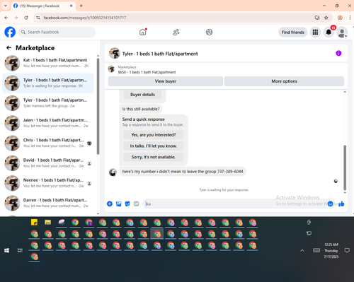Click the conversation information icon
Image resolution: width=354 pixels, height=282 pixels.
click(338, 53)
